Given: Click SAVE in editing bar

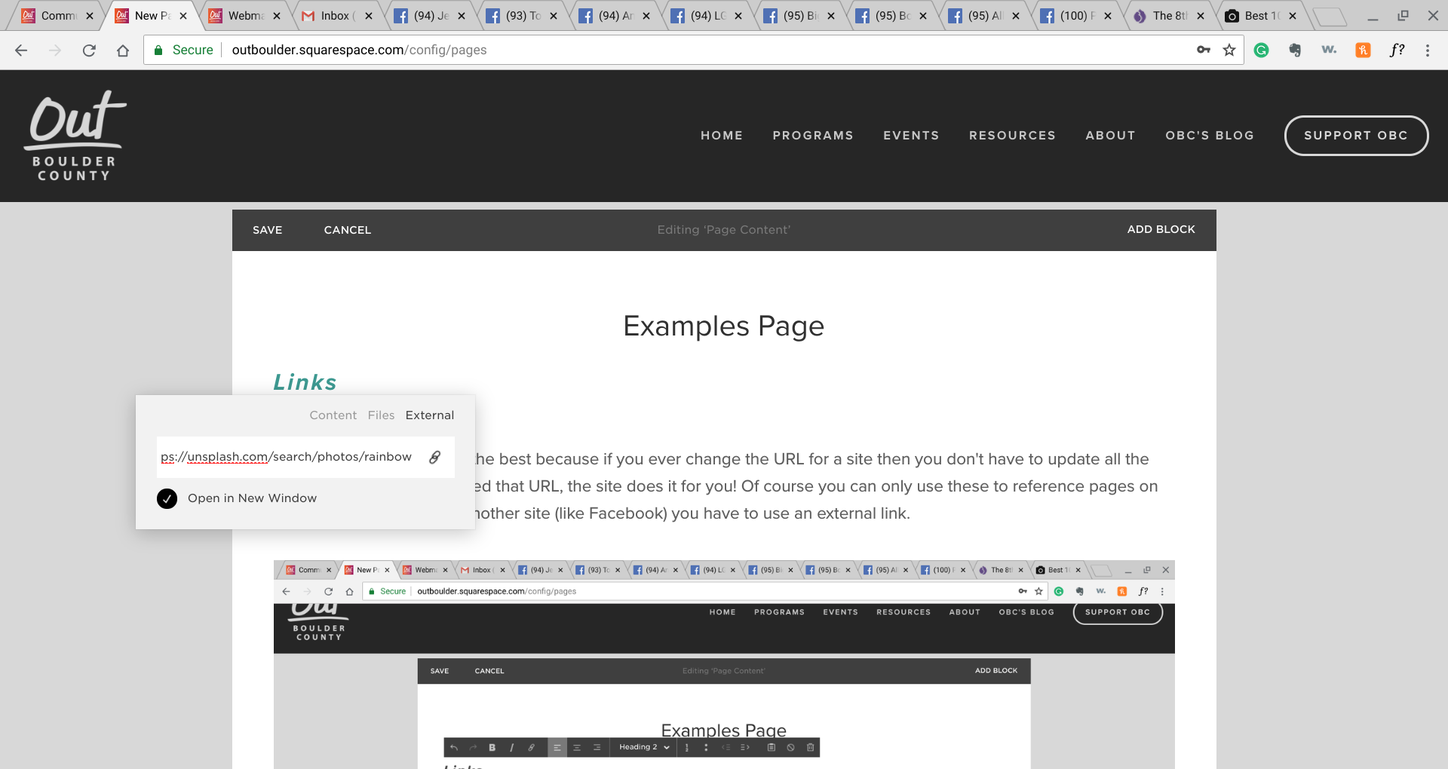Looking at the screenshot, I should [x=267, y=230].
